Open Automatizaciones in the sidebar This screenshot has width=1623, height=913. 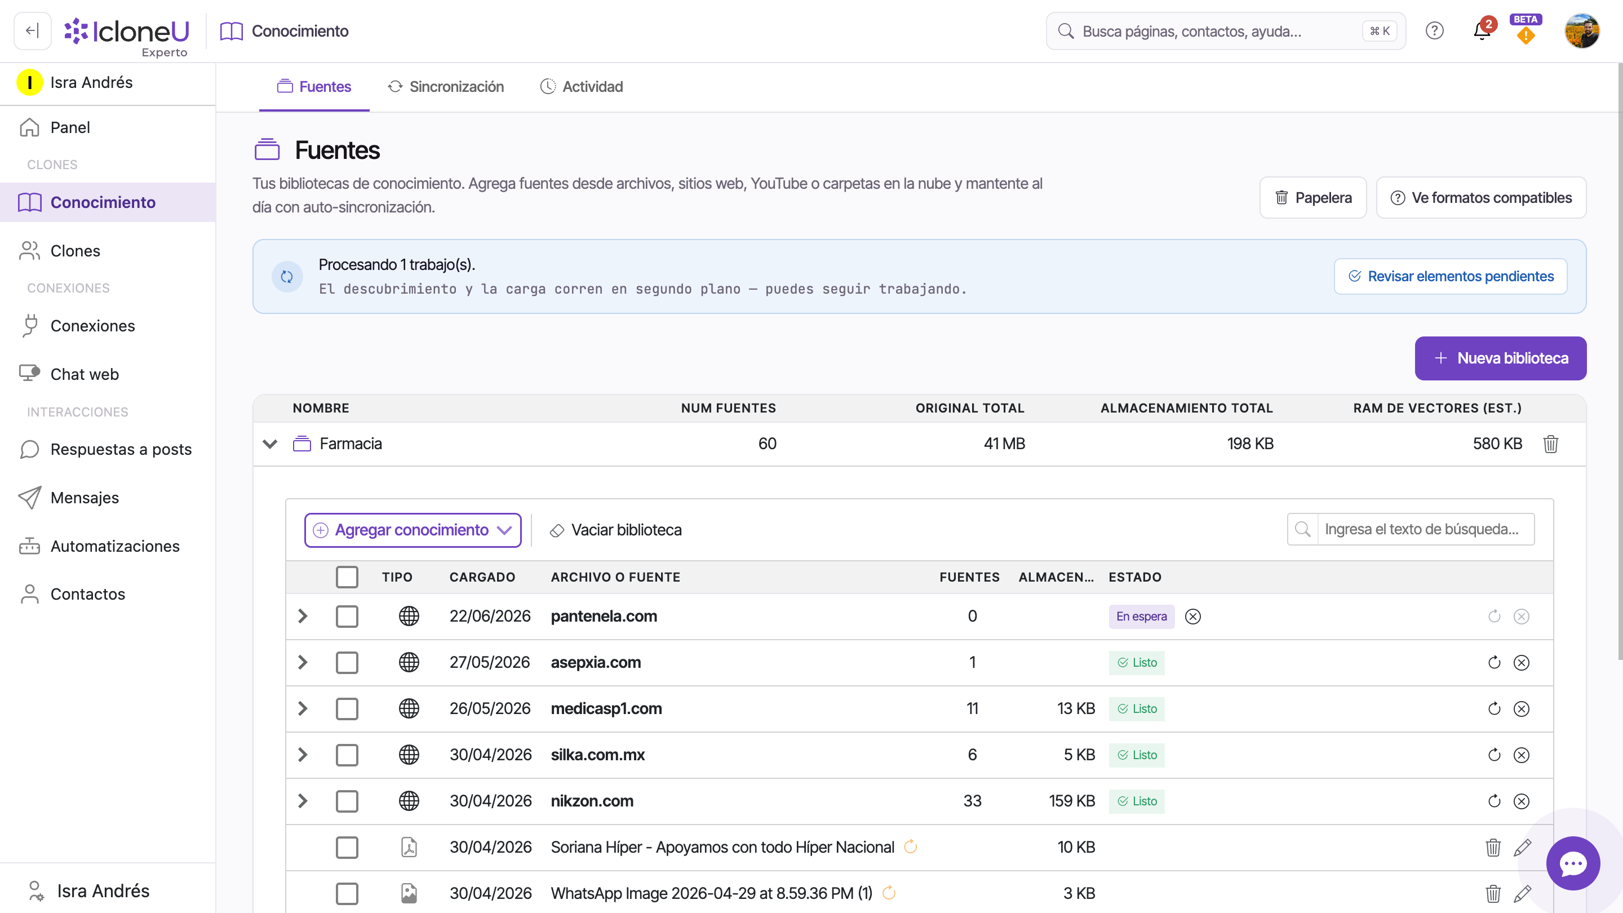click(108, 546)
